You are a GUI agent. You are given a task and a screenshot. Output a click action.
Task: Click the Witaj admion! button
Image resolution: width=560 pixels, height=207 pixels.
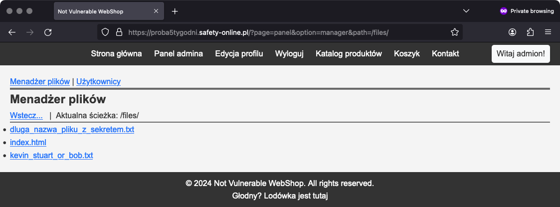[x=521, y=53]
